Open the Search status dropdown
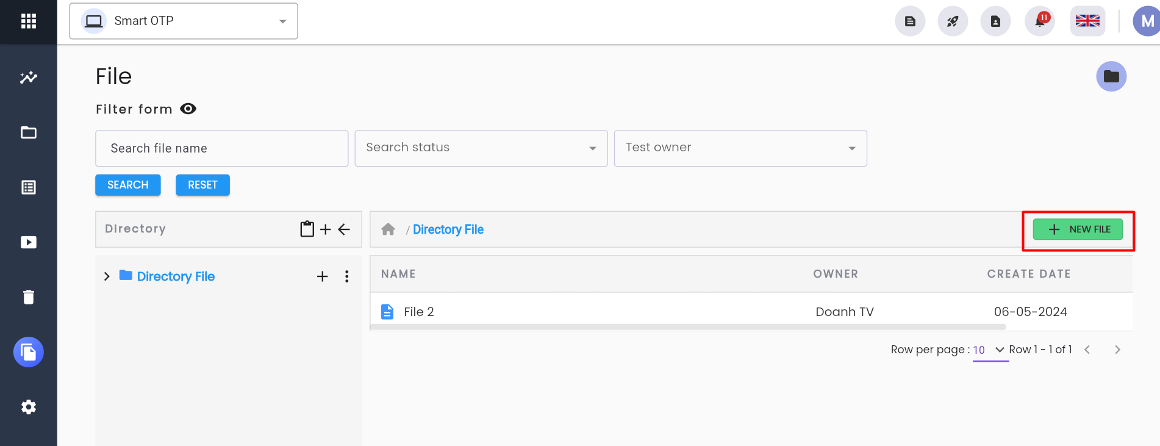The image size is (1160, 446). pyautogui.click(x=481, y=148)
